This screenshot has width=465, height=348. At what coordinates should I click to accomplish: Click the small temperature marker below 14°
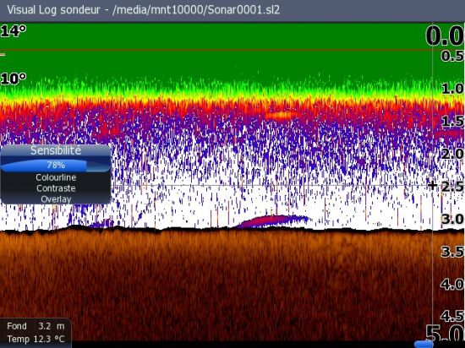(3, 55)
